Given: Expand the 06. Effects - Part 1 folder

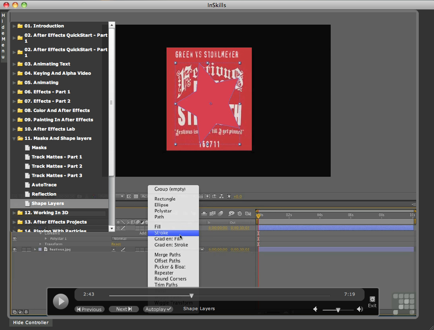Looking at the screenshot, I should click(14, 92).
